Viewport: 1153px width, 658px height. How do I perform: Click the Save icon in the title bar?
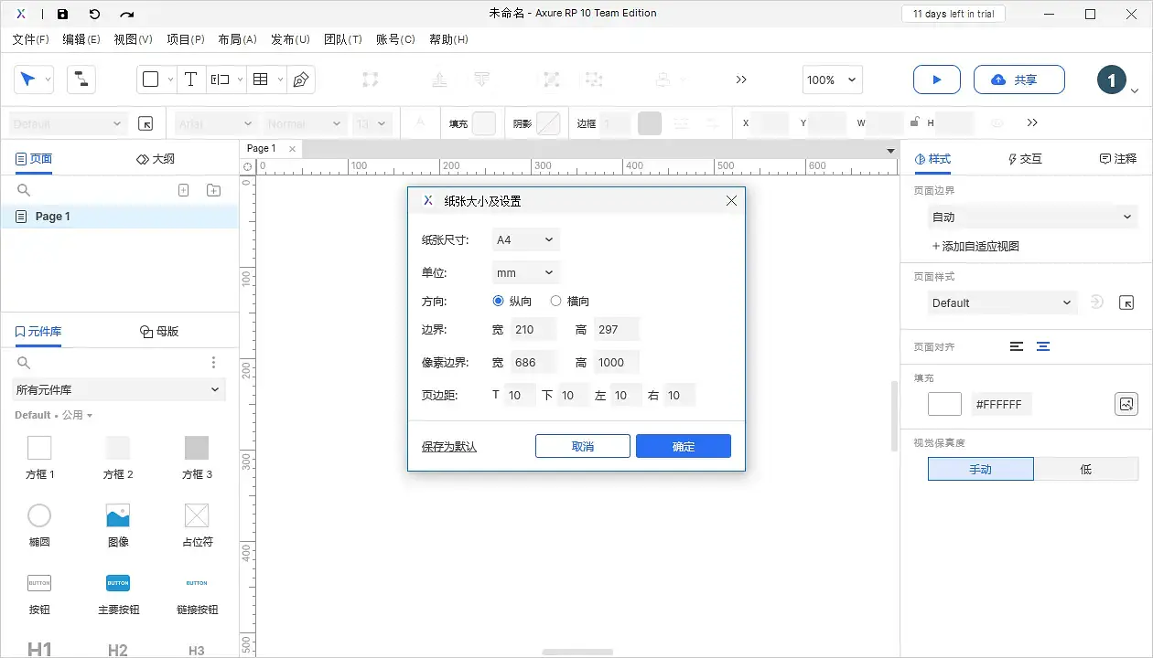[62, 13]
